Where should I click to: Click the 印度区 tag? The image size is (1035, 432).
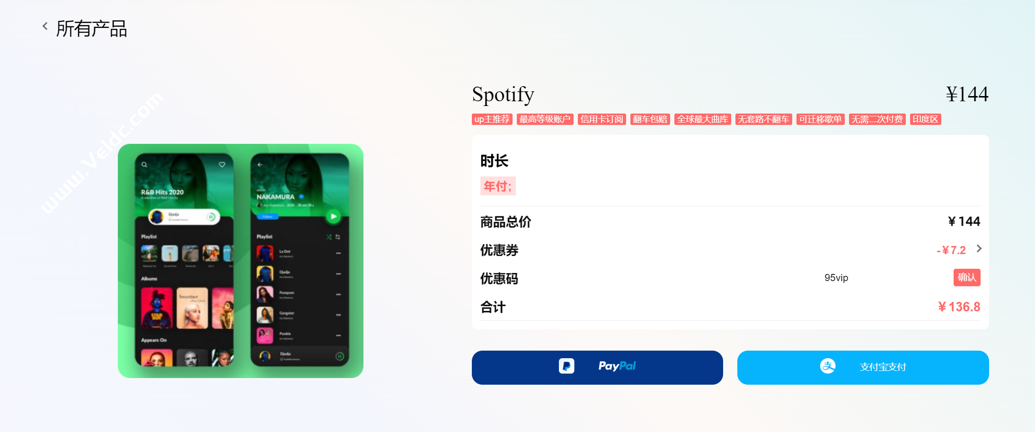click(x=926, y=119)
